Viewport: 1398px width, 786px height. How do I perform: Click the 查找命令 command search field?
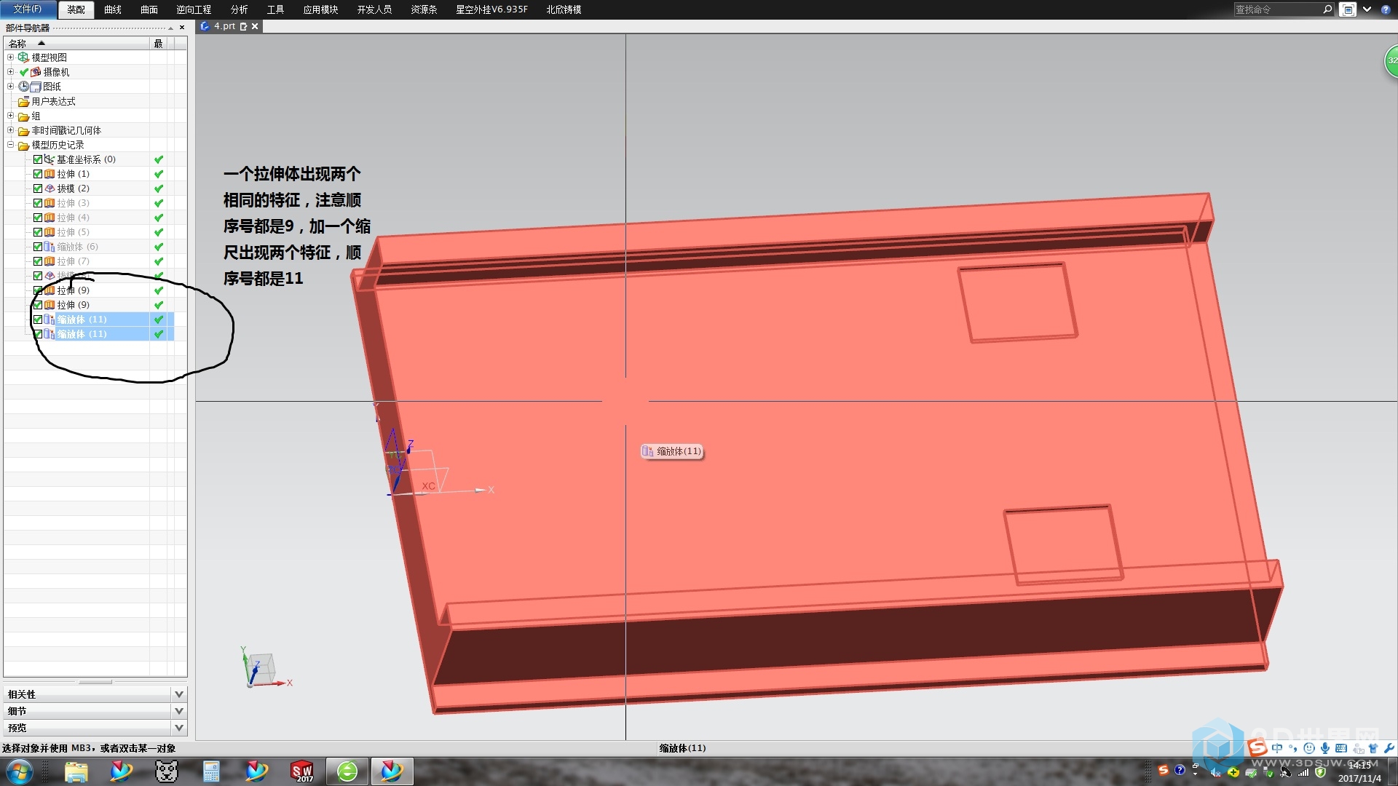point(1278,9)
